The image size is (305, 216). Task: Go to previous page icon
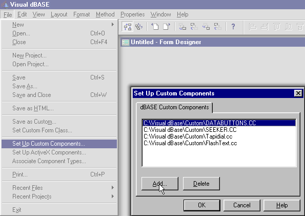(x=155, y=27)
